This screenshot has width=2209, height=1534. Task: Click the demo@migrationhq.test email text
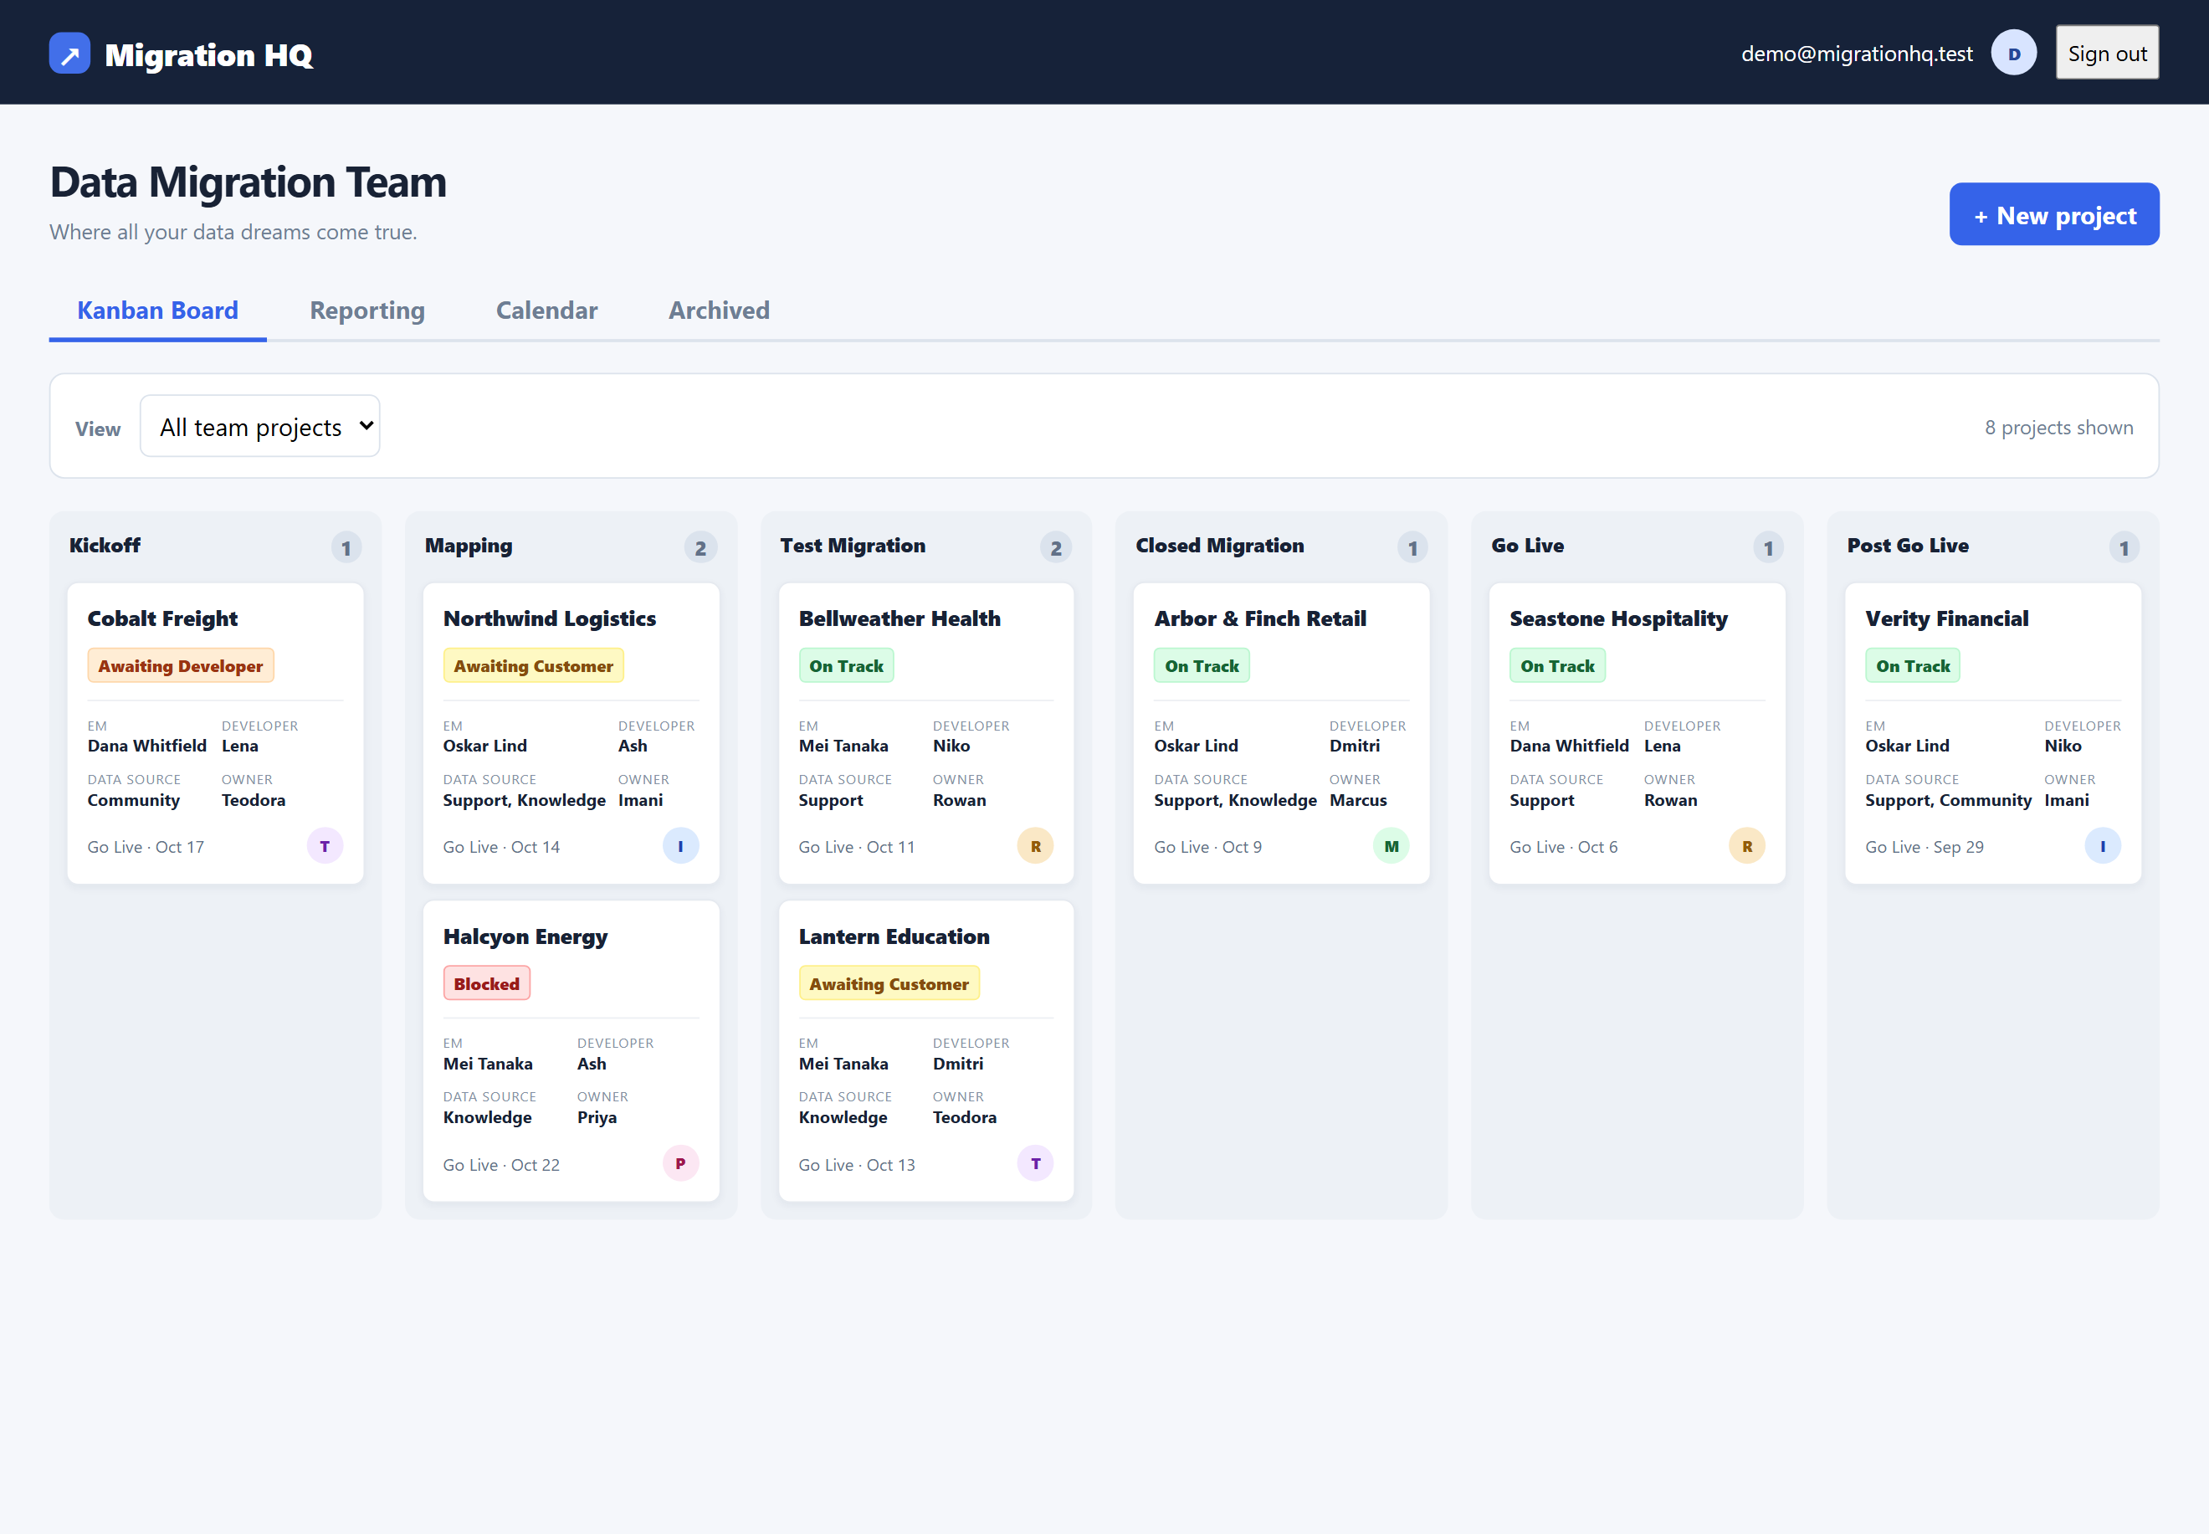1857,54
